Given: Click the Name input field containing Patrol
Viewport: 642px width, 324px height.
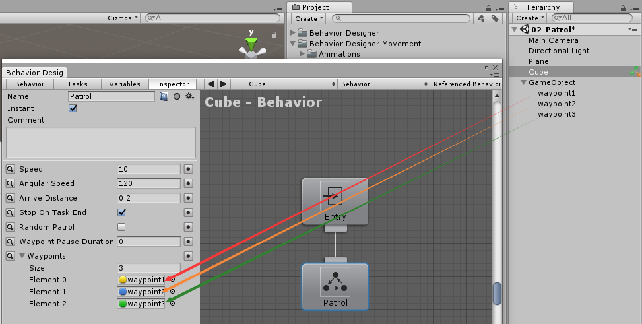Looking at the screenshot, I should point(112,96).
